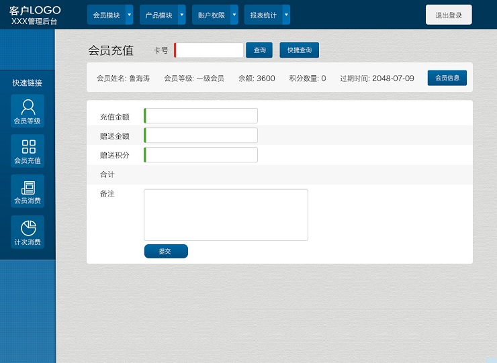Screen dimensions: 497x363
Task: Select the 会员姓名: 鲁海涛 text
Action: (x=123, y=79)
